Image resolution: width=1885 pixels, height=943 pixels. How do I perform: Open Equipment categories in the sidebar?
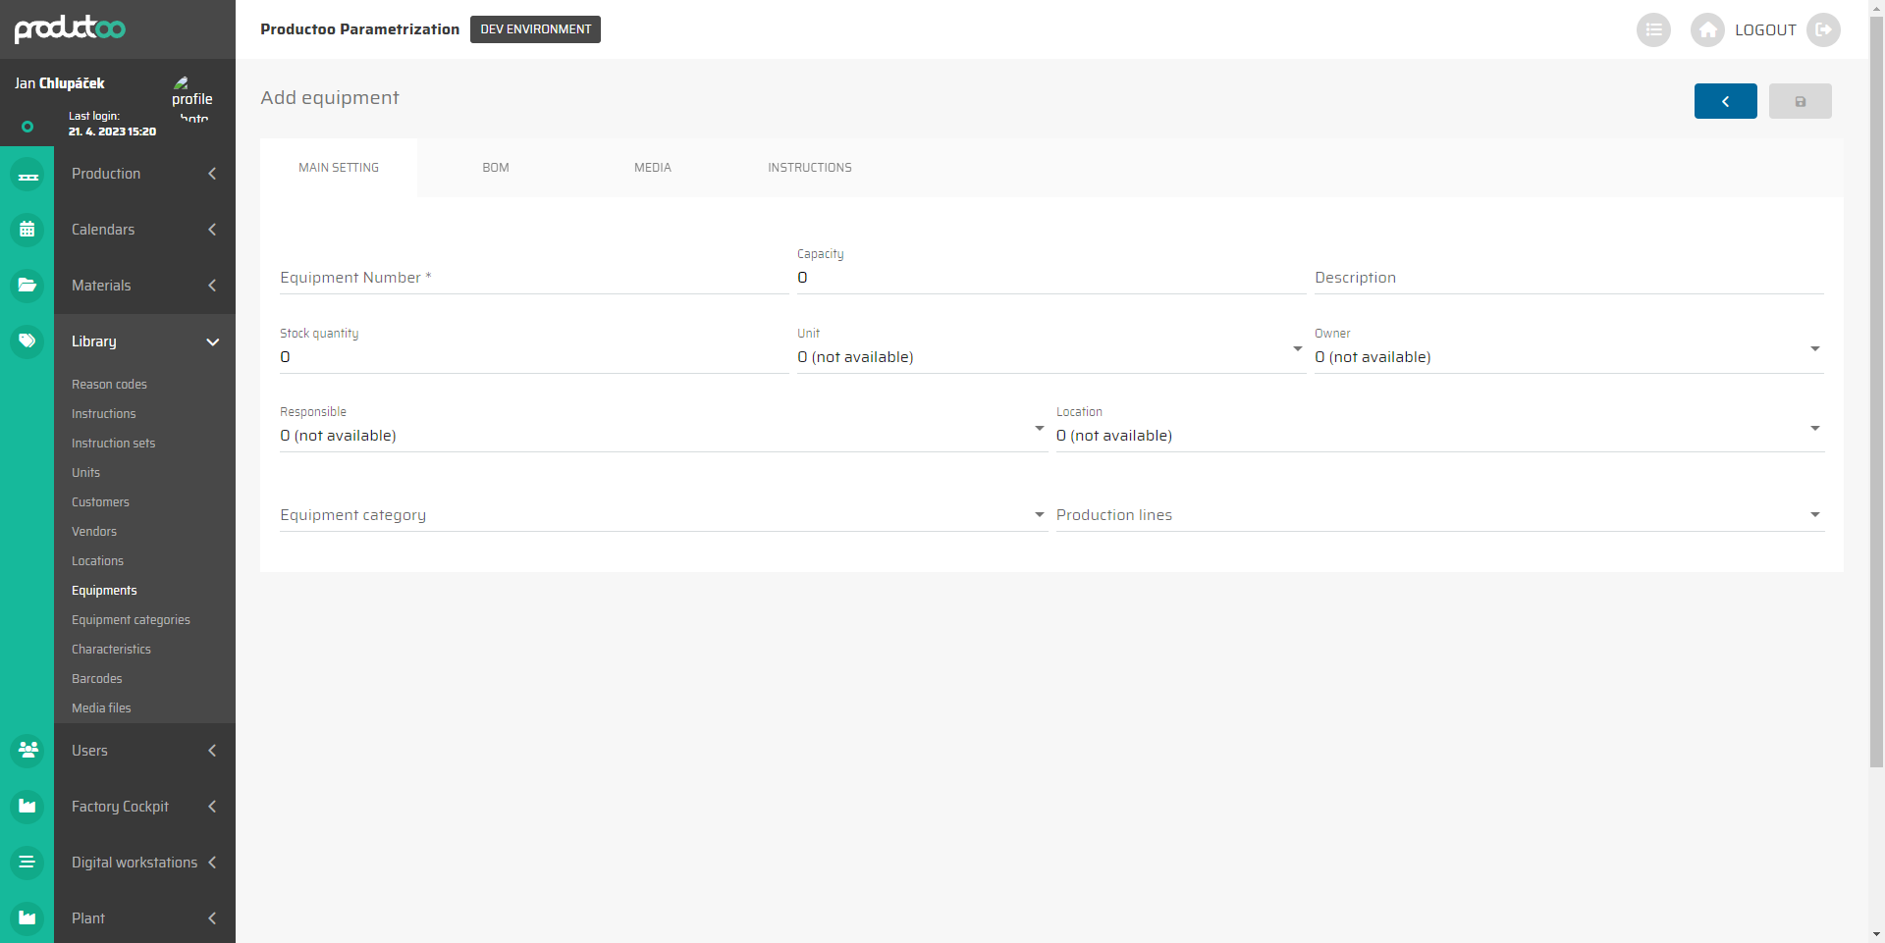coord(131,620)
